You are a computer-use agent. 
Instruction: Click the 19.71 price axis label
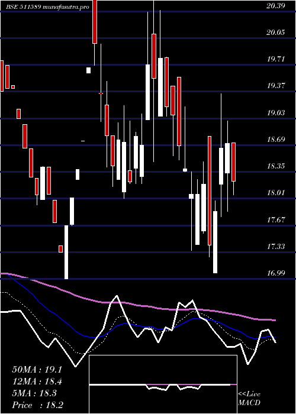pos(276,59)
